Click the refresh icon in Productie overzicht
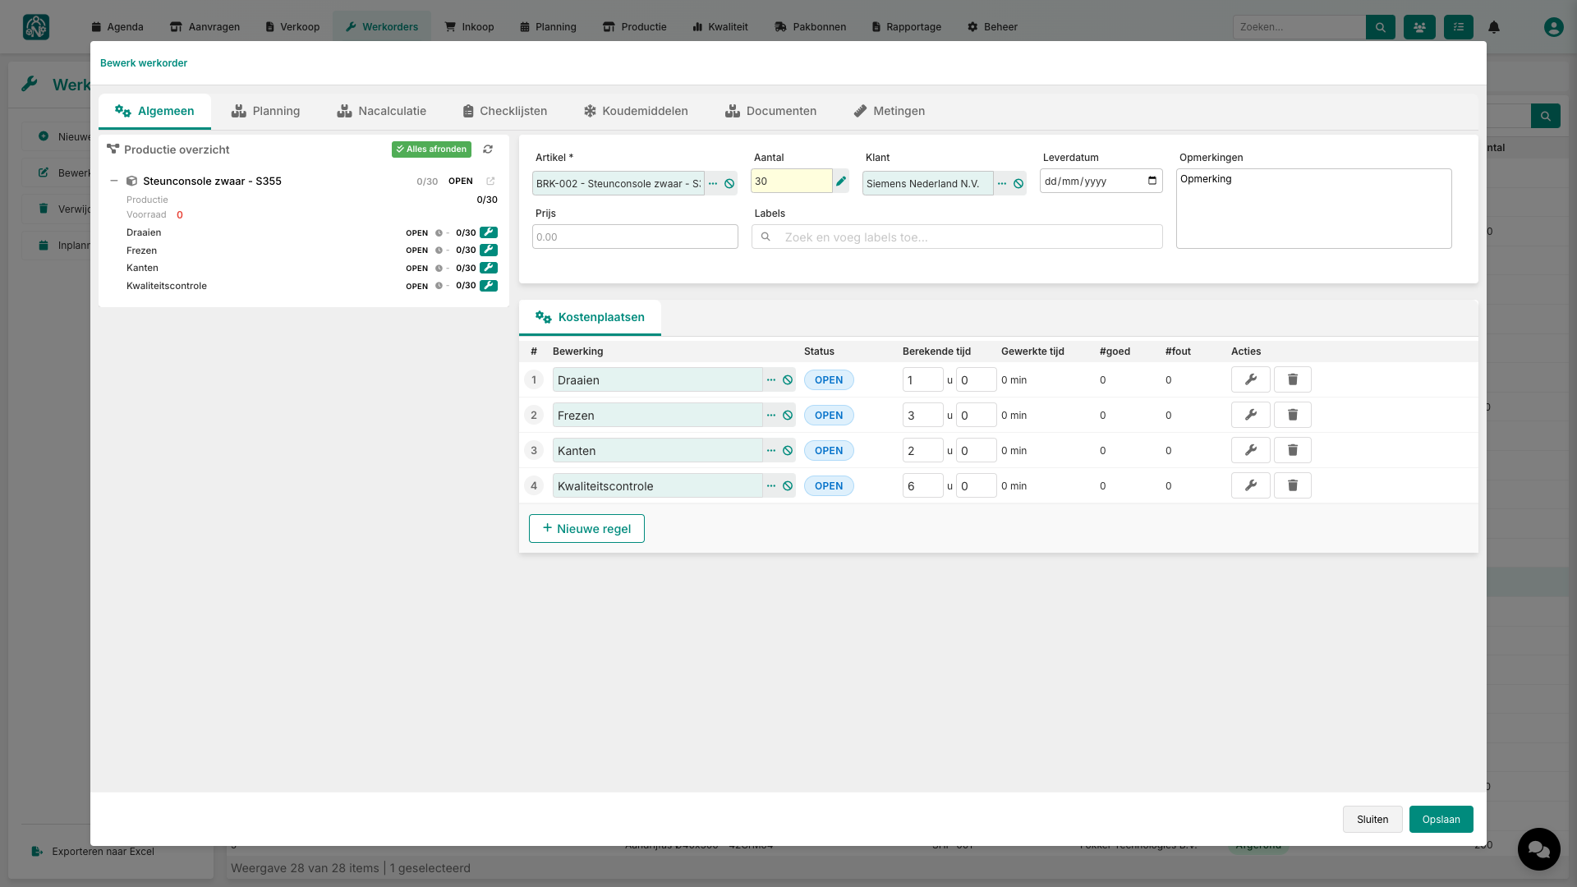This screenshot has width=1577, height=887. point(488,149)
